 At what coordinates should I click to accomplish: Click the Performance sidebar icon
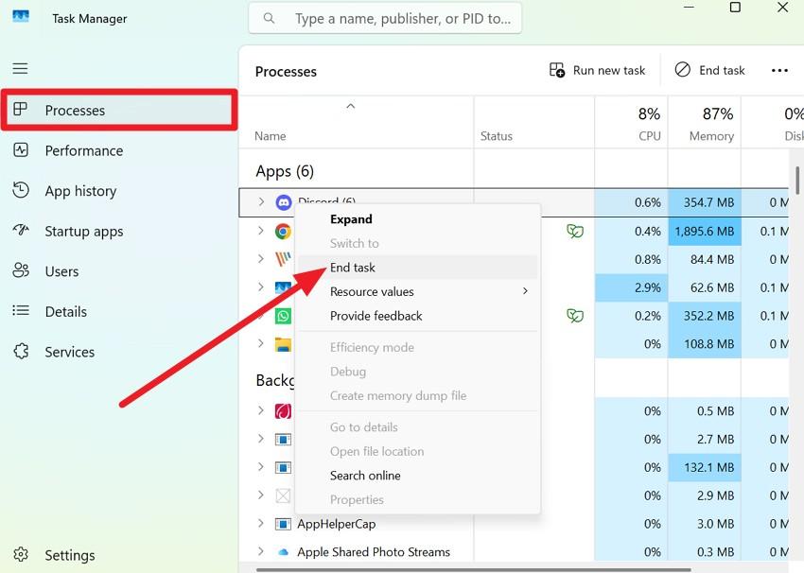click(x=21, y=150)
